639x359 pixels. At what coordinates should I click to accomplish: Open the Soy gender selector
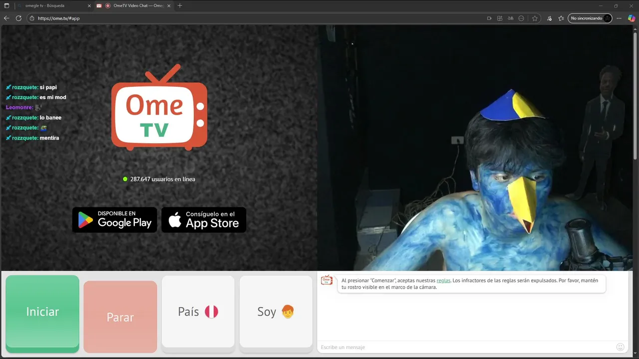(276, 312)
